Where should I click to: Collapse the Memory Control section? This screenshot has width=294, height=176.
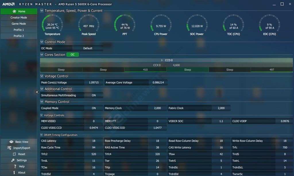(x=42, y=102)
